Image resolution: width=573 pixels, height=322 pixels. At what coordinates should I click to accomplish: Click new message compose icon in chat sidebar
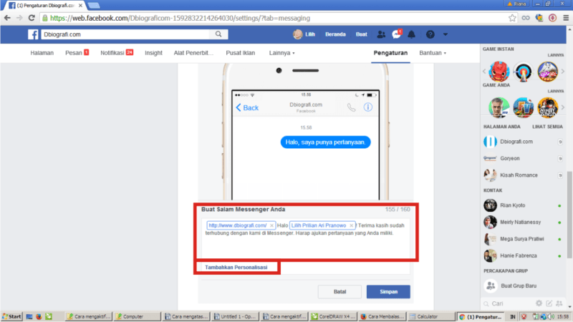click(549, 303)
